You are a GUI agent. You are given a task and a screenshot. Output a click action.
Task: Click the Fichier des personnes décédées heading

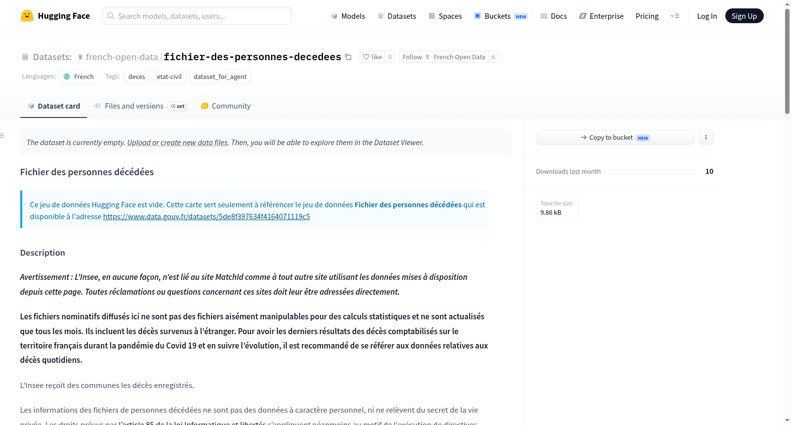(x=87, y=172)
